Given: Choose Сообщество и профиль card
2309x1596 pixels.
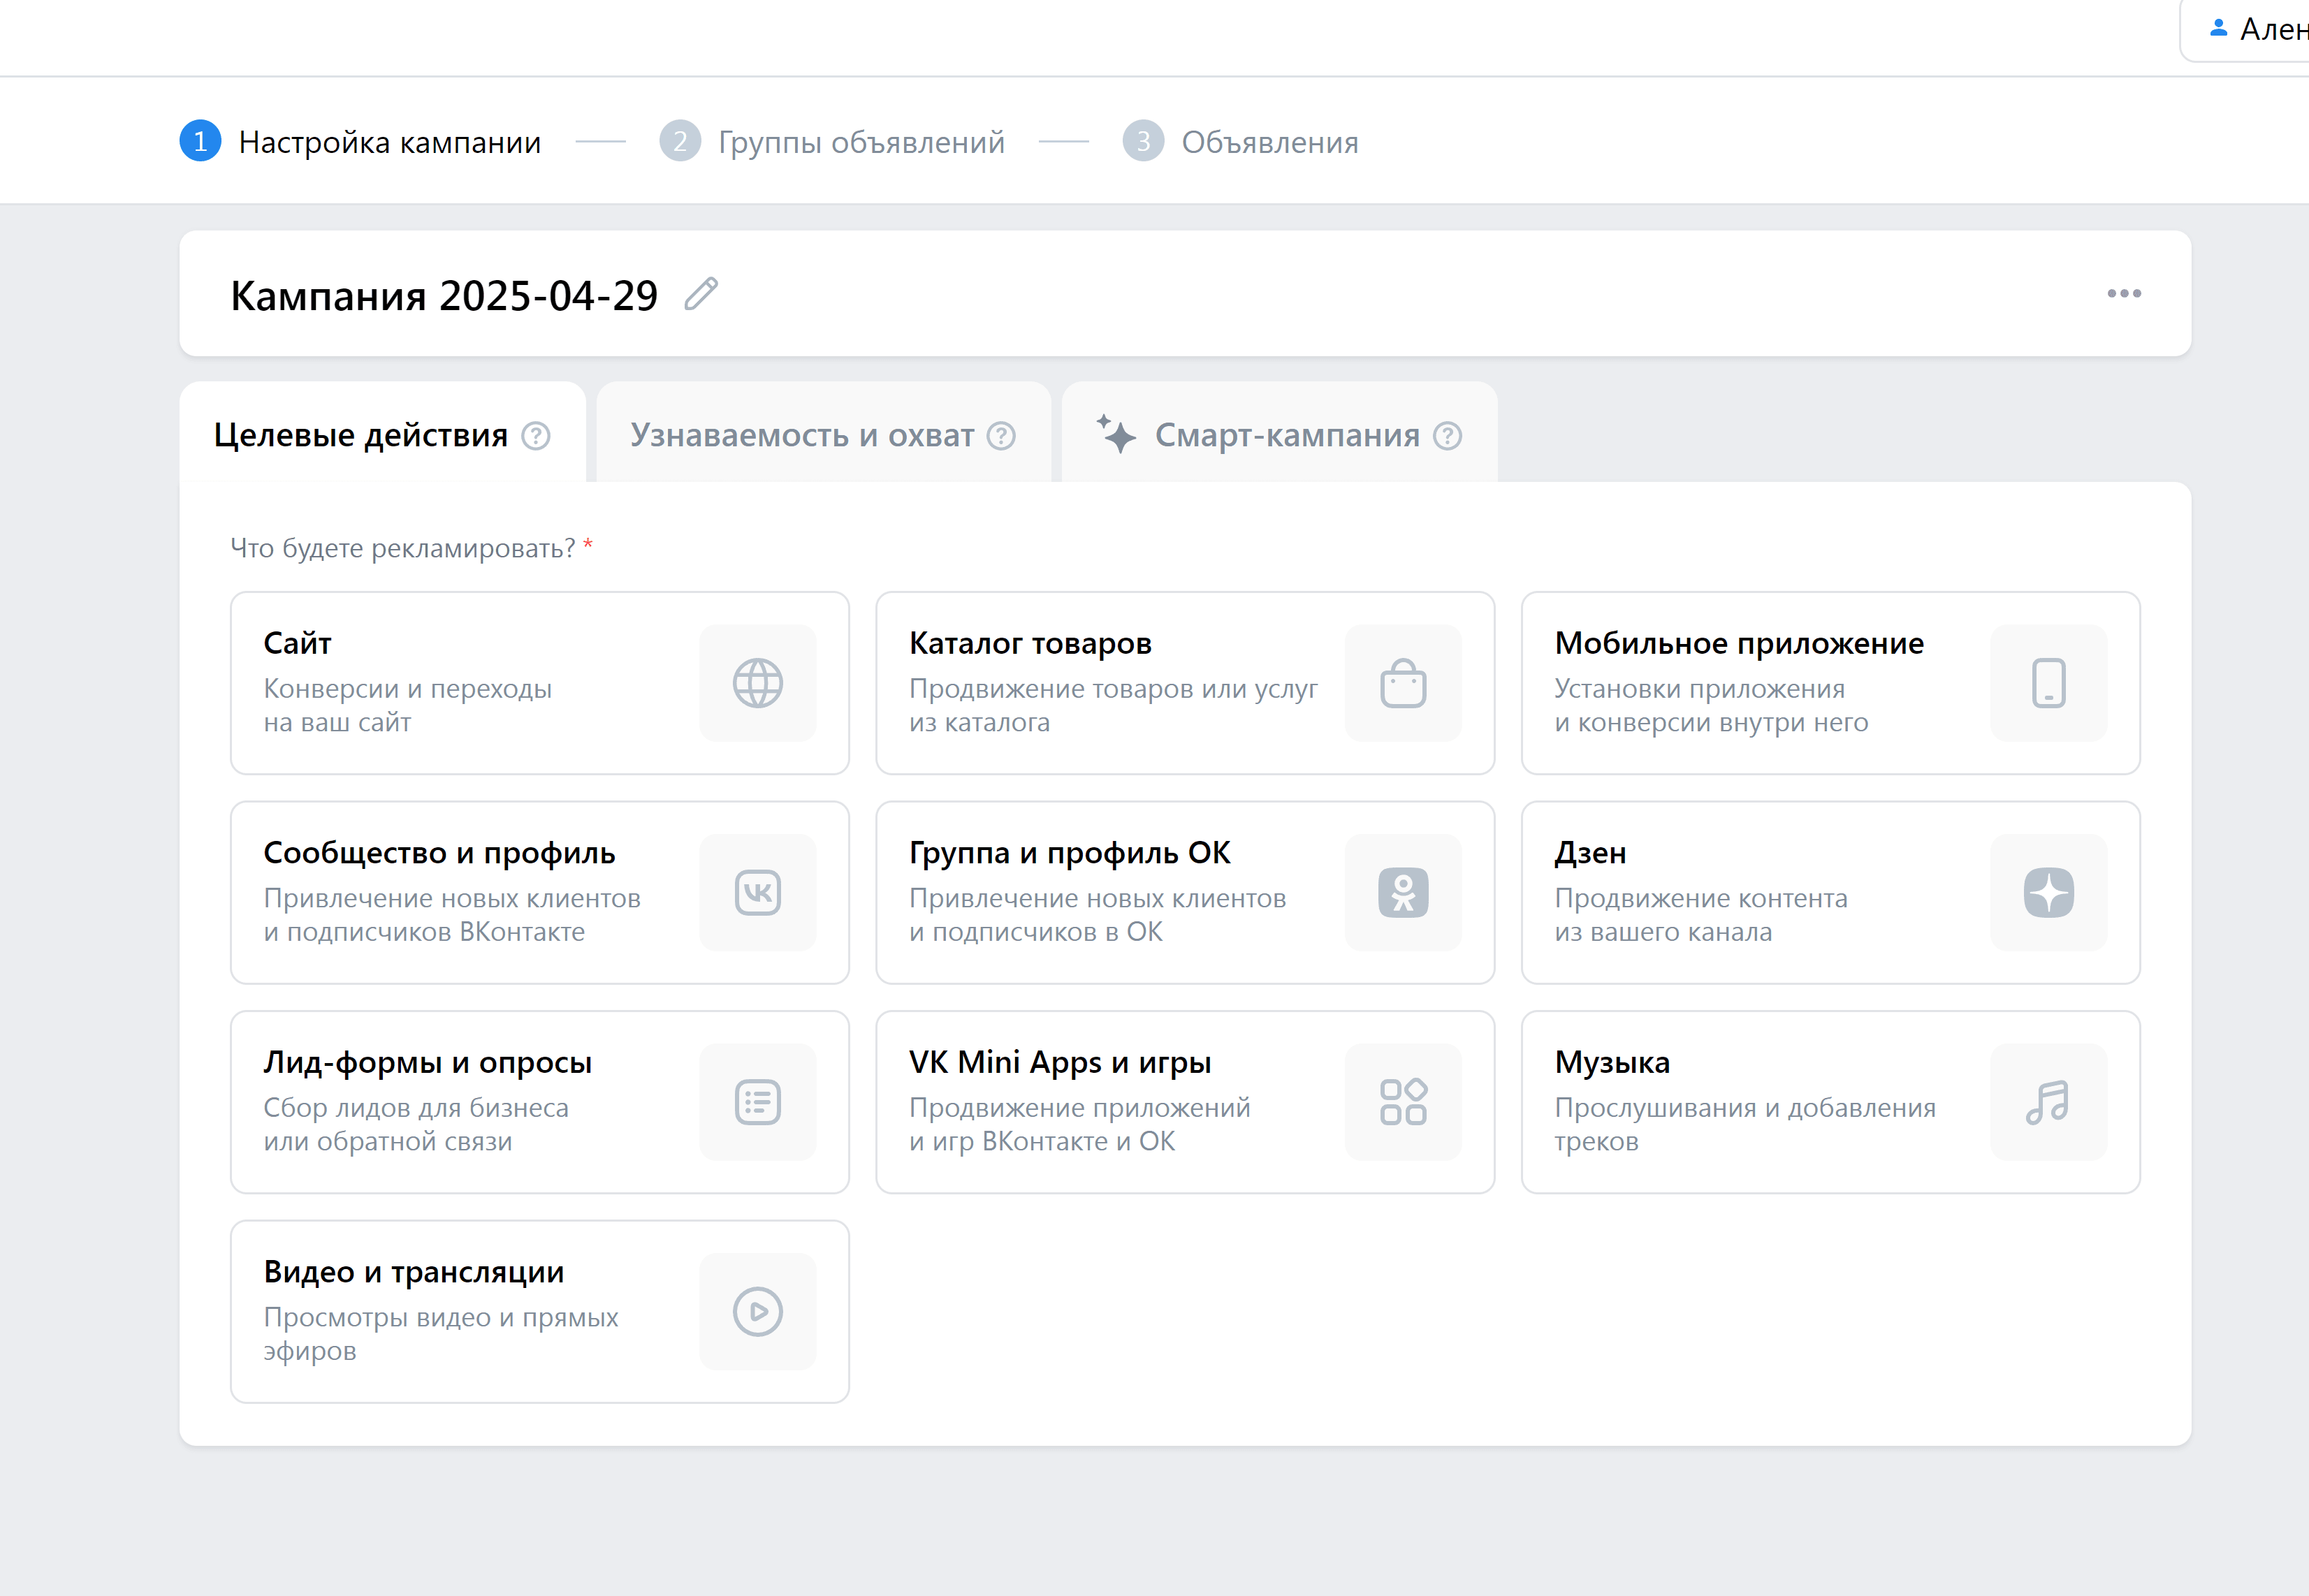Looking at the screenshot, I should point(540,893).
